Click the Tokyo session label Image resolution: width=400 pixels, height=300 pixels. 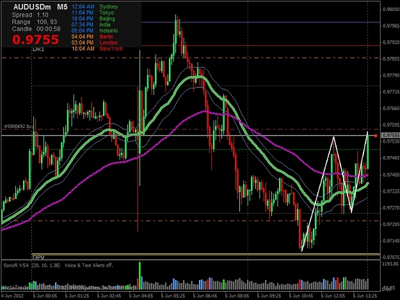point(107,13)
